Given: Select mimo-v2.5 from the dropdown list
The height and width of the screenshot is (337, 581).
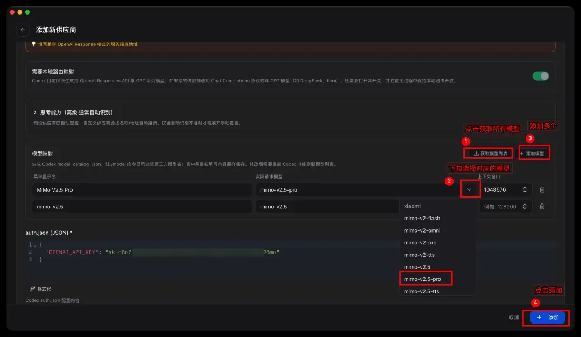Looking at the screenshot, I should [437, 267].
